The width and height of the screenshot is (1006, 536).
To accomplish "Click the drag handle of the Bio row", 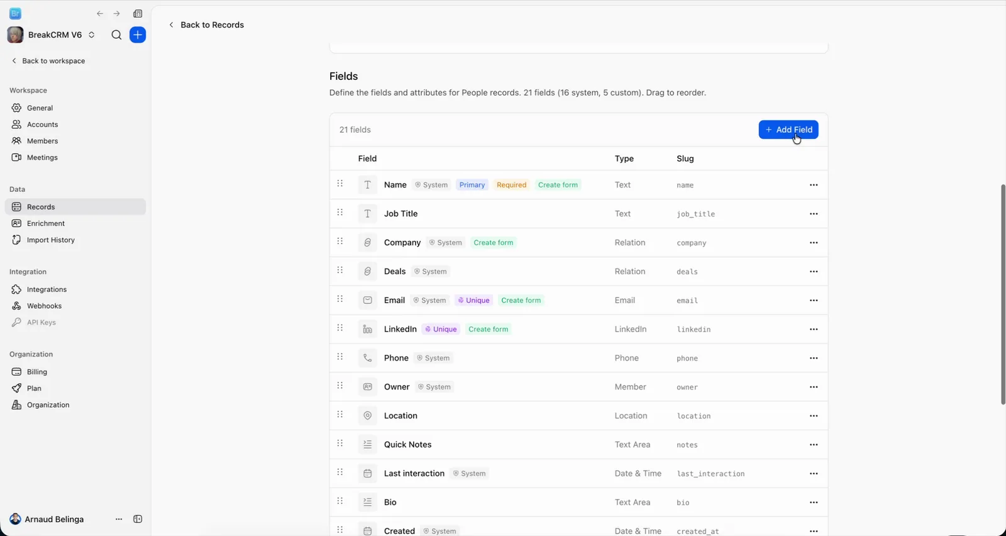I will click(x=340, y=501).
